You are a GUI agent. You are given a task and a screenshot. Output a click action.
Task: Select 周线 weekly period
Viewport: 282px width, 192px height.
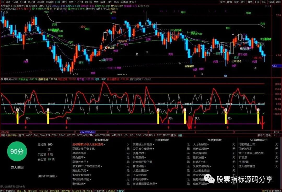point(64,2)
